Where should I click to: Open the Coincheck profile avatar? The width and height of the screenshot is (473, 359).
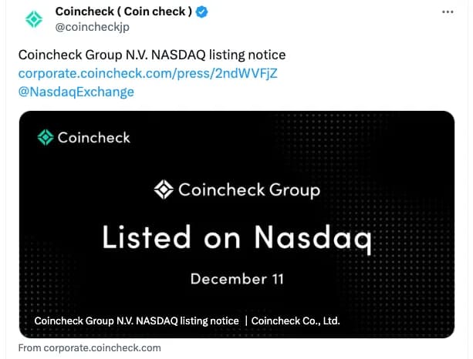point(33,20)
